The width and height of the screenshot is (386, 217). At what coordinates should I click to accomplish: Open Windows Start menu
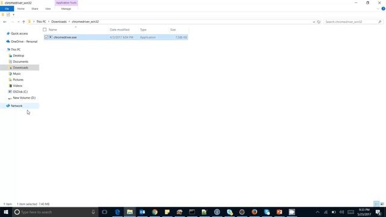pos(6,212)
